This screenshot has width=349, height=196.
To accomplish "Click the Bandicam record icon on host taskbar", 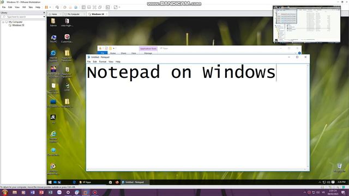I will (95, 192).
